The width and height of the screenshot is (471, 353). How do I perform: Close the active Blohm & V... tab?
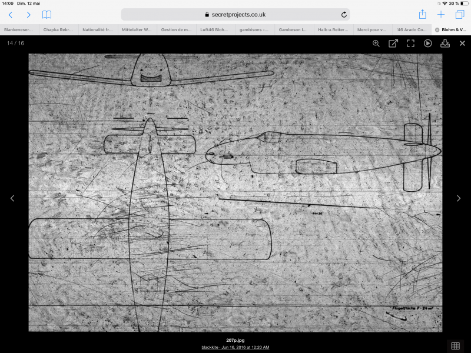click(x=437, y=29)
